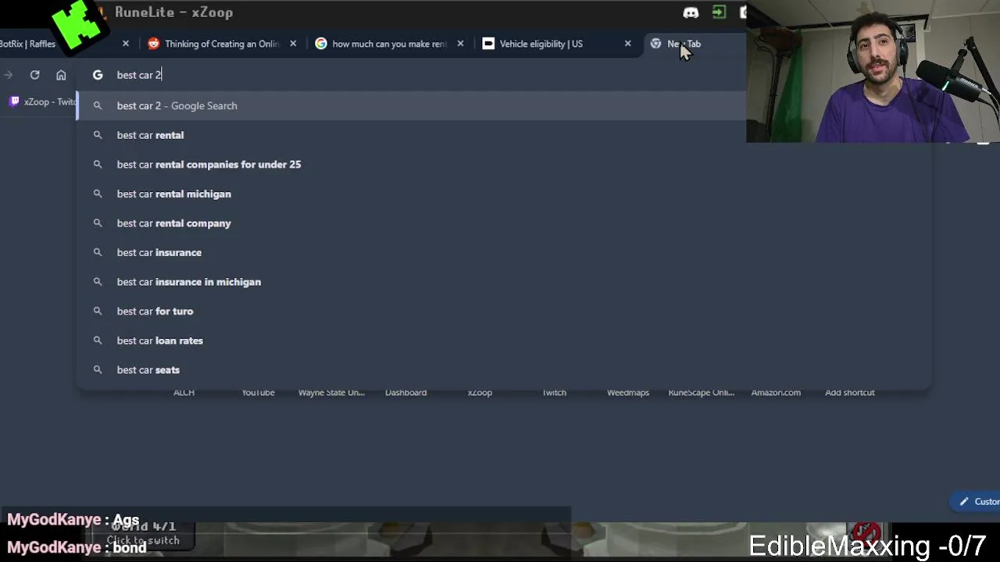Click the Chrome icon on New Tab

tap(655, 44)
